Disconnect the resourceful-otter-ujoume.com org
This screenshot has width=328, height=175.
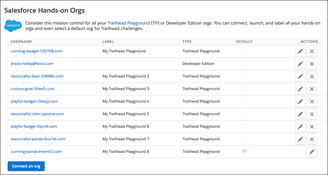[x=312, y=114]
